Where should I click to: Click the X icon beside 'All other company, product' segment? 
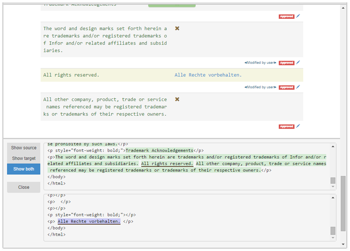tap(177, 100)
